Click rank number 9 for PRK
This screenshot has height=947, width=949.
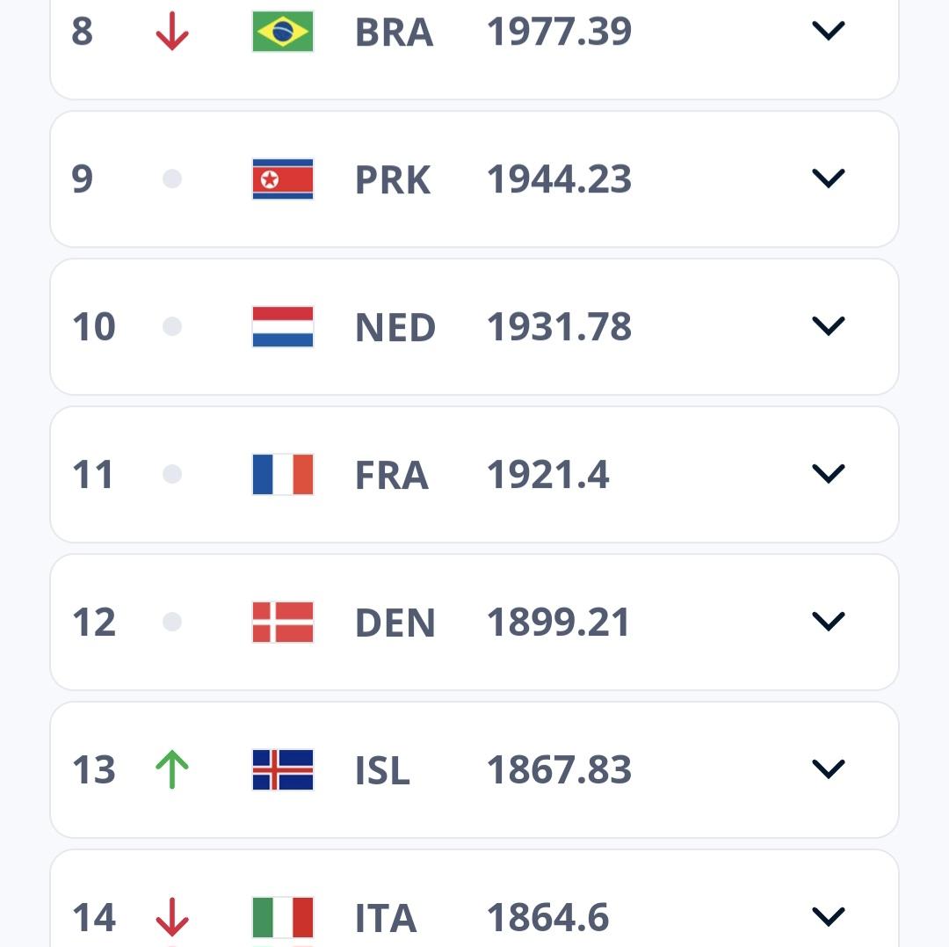coord(82,179)
